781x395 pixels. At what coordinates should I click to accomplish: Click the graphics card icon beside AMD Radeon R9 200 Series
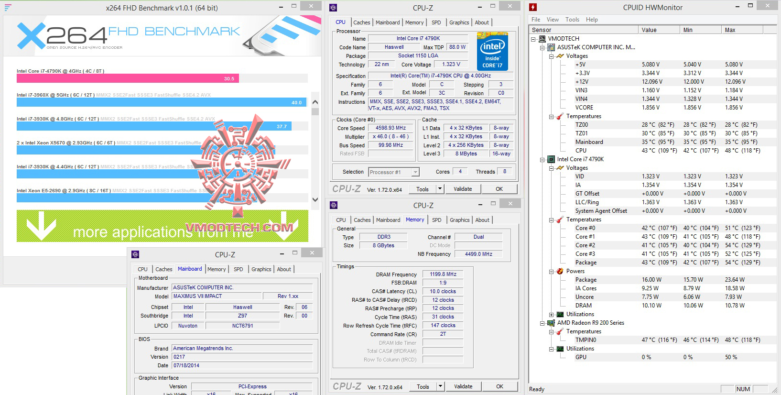pos(552,323)
